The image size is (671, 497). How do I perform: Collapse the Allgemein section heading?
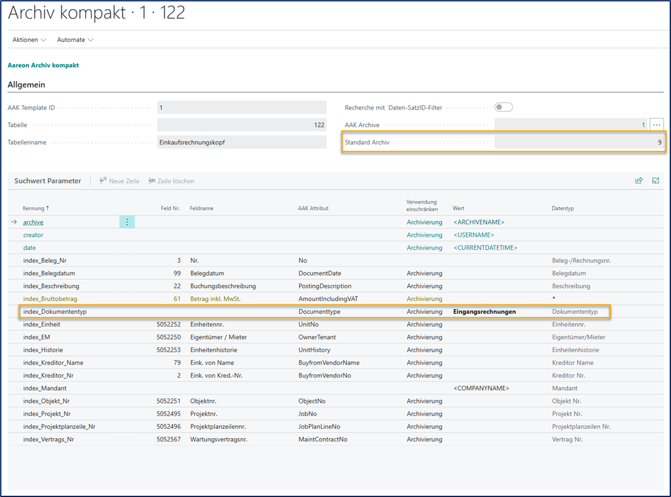pyautogui.click(x=26, y=85)
